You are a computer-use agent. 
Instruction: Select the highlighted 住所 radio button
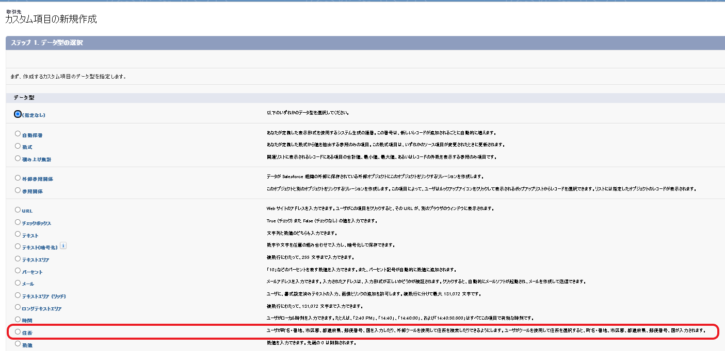tap(18, 332)
